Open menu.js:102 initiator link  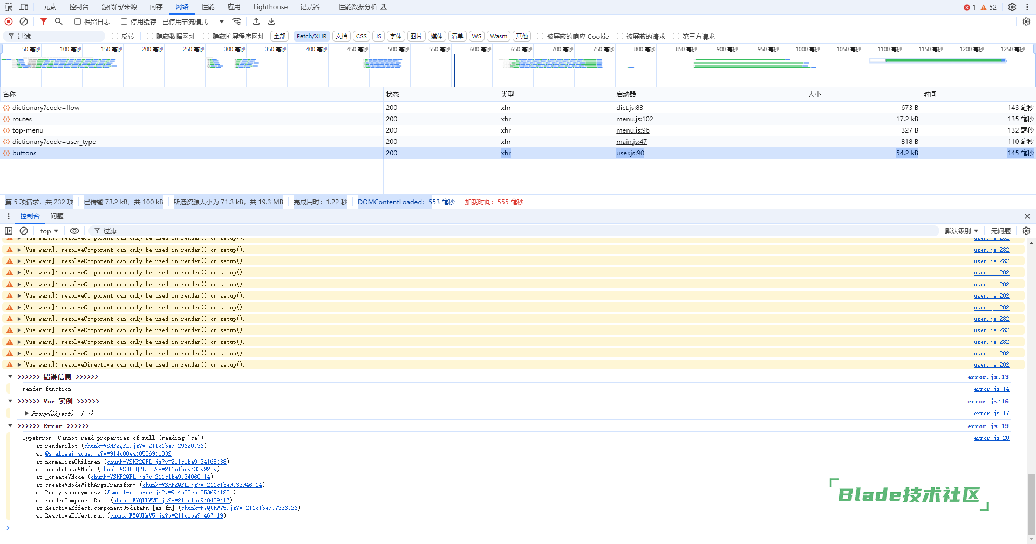pos(635,119)
